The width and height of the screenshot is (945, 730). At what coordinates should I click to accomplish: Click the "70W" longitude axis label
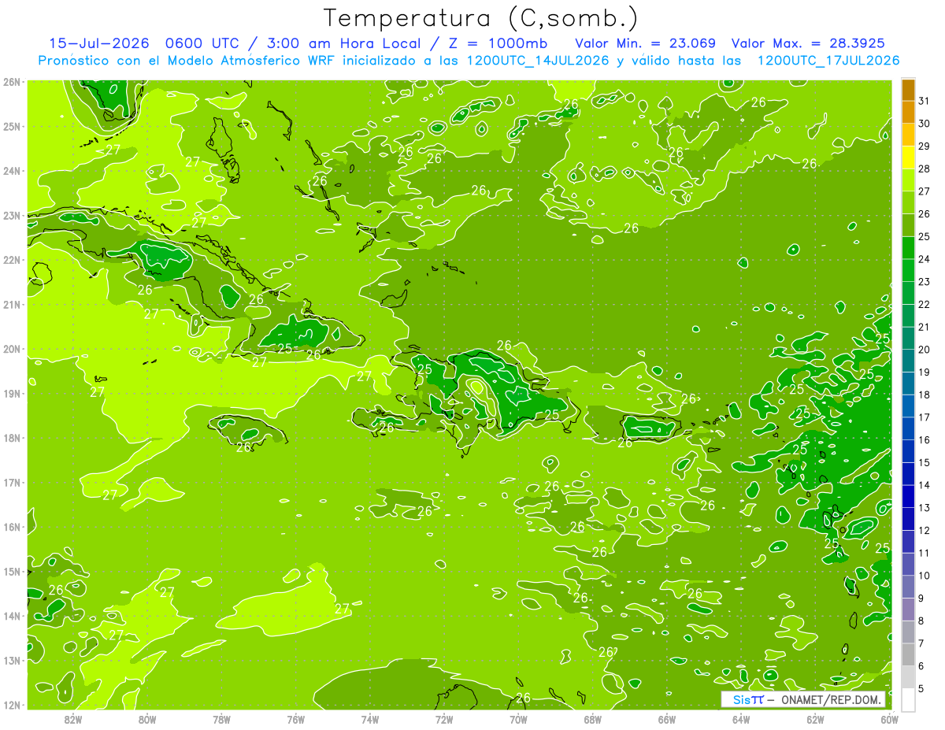518,719
